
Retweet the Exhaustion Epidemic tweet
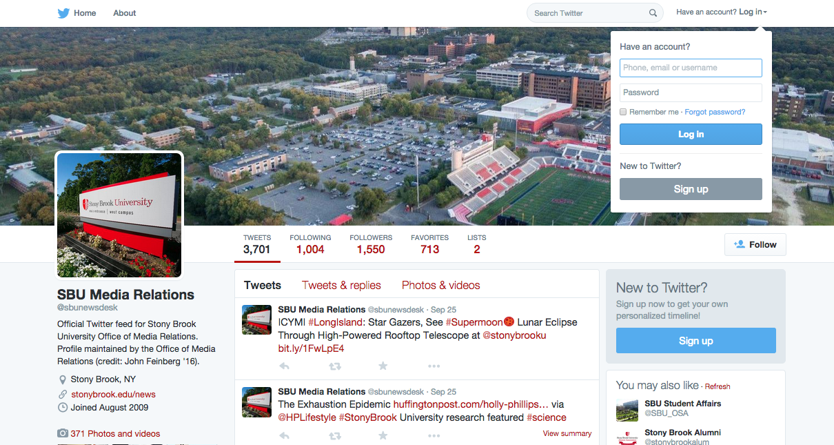click(334, 436)
